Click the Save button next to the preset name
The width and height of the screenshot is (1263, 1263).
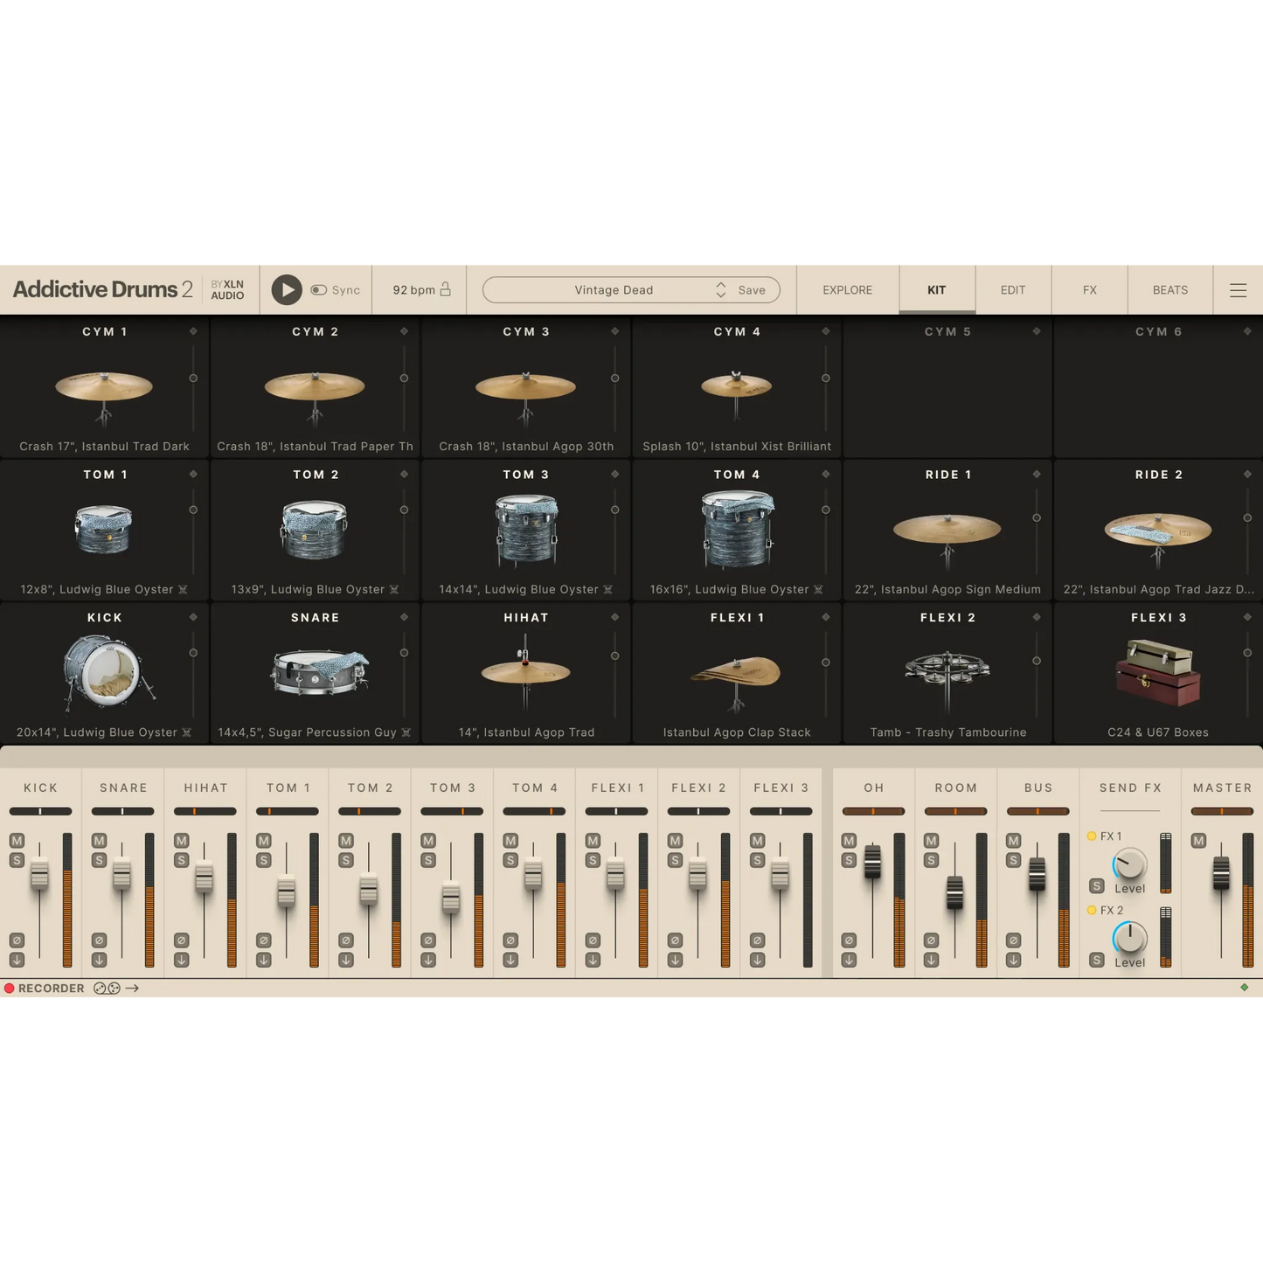pyautogui.click(x=750, y=289)
